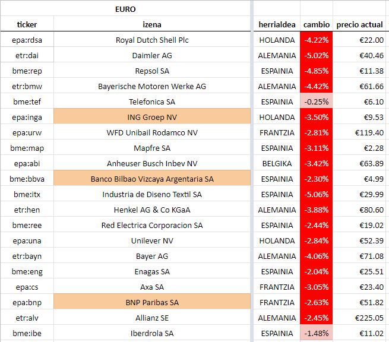Select the highlighted ING Groep NV cell

click(152, 117)
